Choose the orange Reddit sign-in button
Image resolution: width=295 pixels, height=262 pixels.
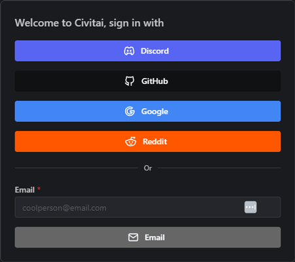pyautogui.click(x=148, y=141)
